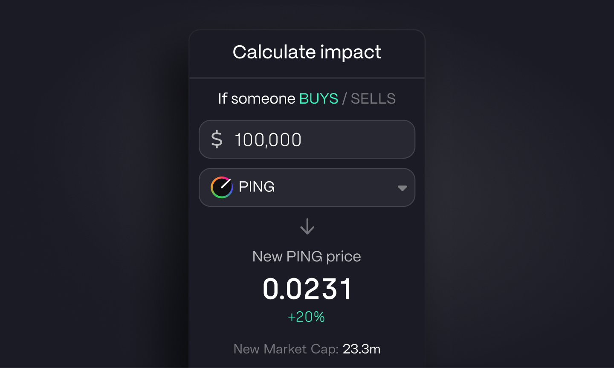This screenshot has height=368, width=614.
Task: Select the 23.3m market cap value
Action: tap(362, 349)
